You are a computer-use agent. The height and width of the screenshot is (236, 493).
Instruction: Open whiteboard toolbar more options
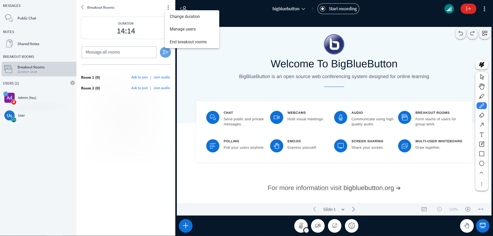pyautogui.click(x=482, y=184)
